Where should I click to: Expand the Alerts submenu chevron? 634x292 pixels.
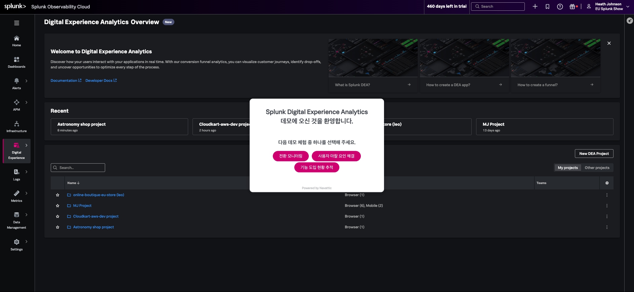pyautogui.click(x=26, y=81)
